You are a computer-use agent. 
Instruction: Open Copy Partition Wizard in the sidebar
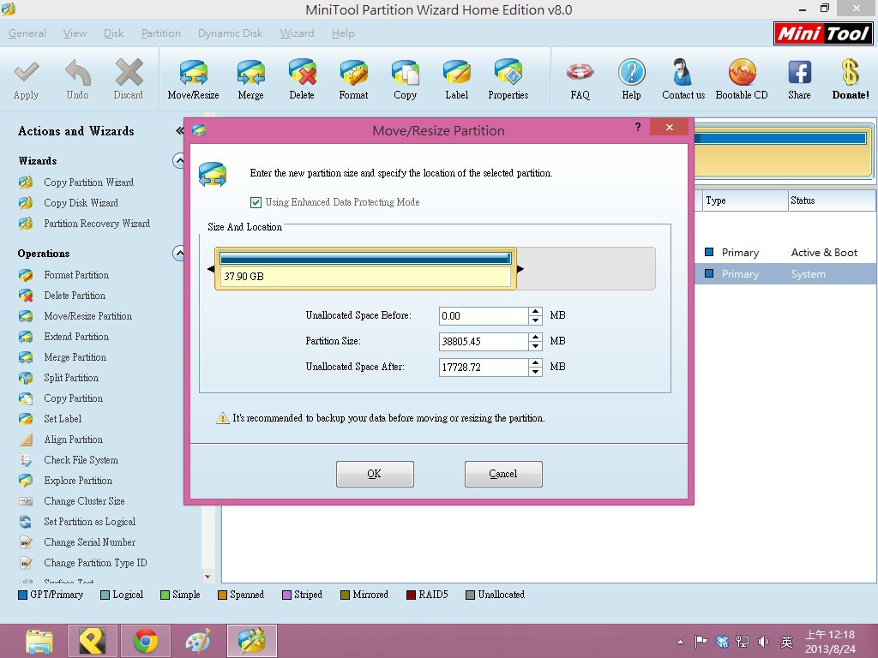click(88, 182)
